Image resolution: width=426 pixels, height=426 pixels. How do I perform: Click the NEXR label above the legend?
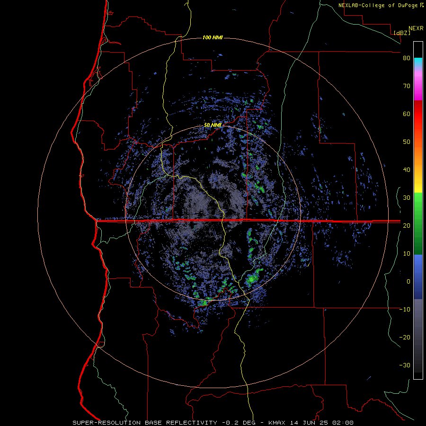pos(416,28)
